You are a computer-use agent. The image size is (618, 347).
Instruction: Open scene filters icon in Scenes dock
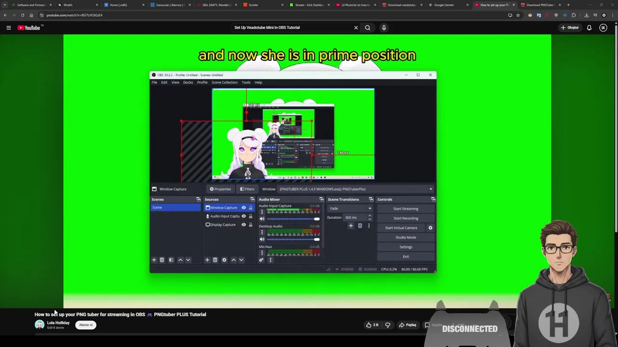(171, 260)
